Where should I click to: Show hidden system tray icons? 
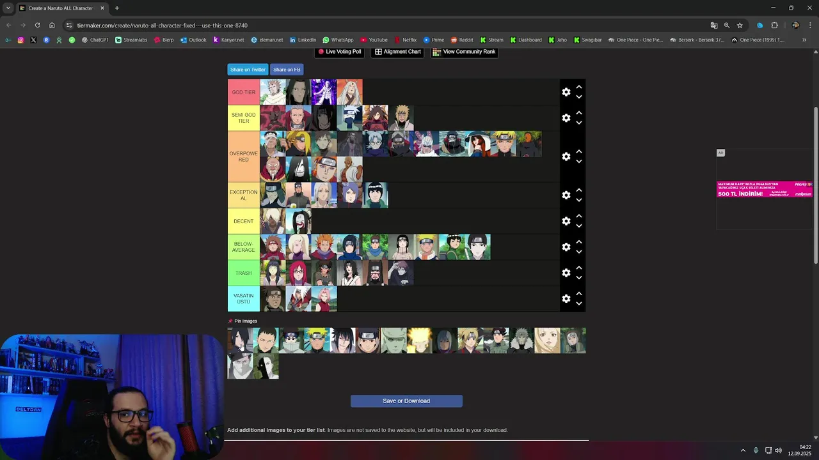[743, 450]
